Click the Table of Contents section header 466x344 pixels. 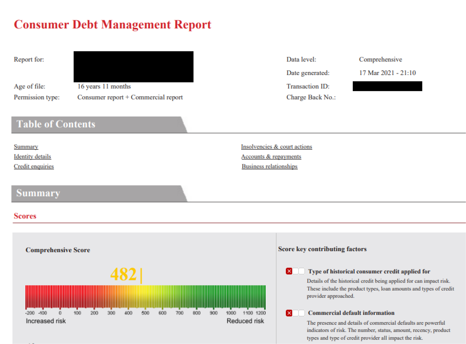pyautogui.click(x=56, y=124)
